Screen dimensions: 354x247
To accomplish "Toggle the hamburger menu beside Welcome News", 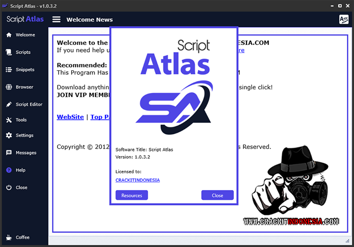I will [x=57, y=20].
